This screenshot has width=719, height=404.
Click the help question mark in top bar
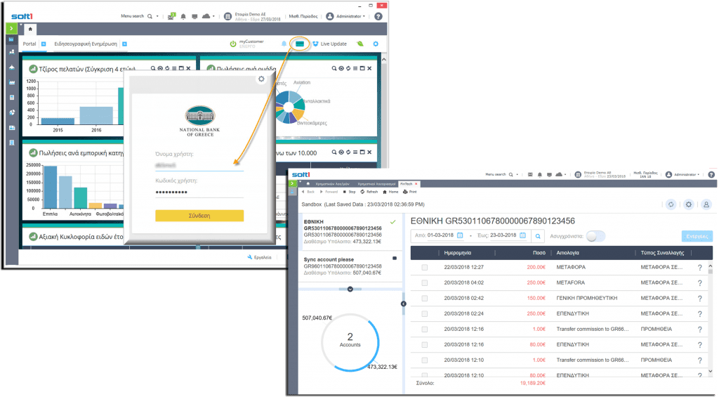click(x=378, y=16)
